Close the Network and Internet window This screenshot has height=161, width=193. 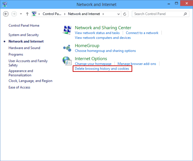pos(187,3)
